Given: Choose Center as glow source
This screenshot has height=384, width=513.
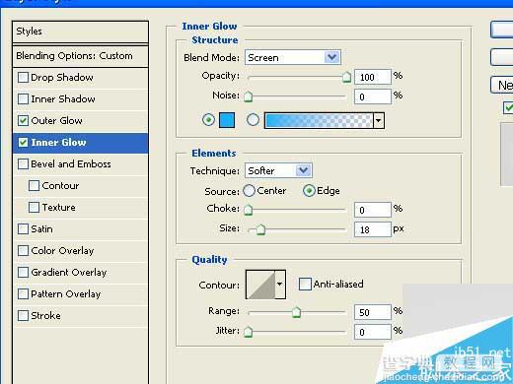Looking at the screenshot, I should tap(249, 191).
